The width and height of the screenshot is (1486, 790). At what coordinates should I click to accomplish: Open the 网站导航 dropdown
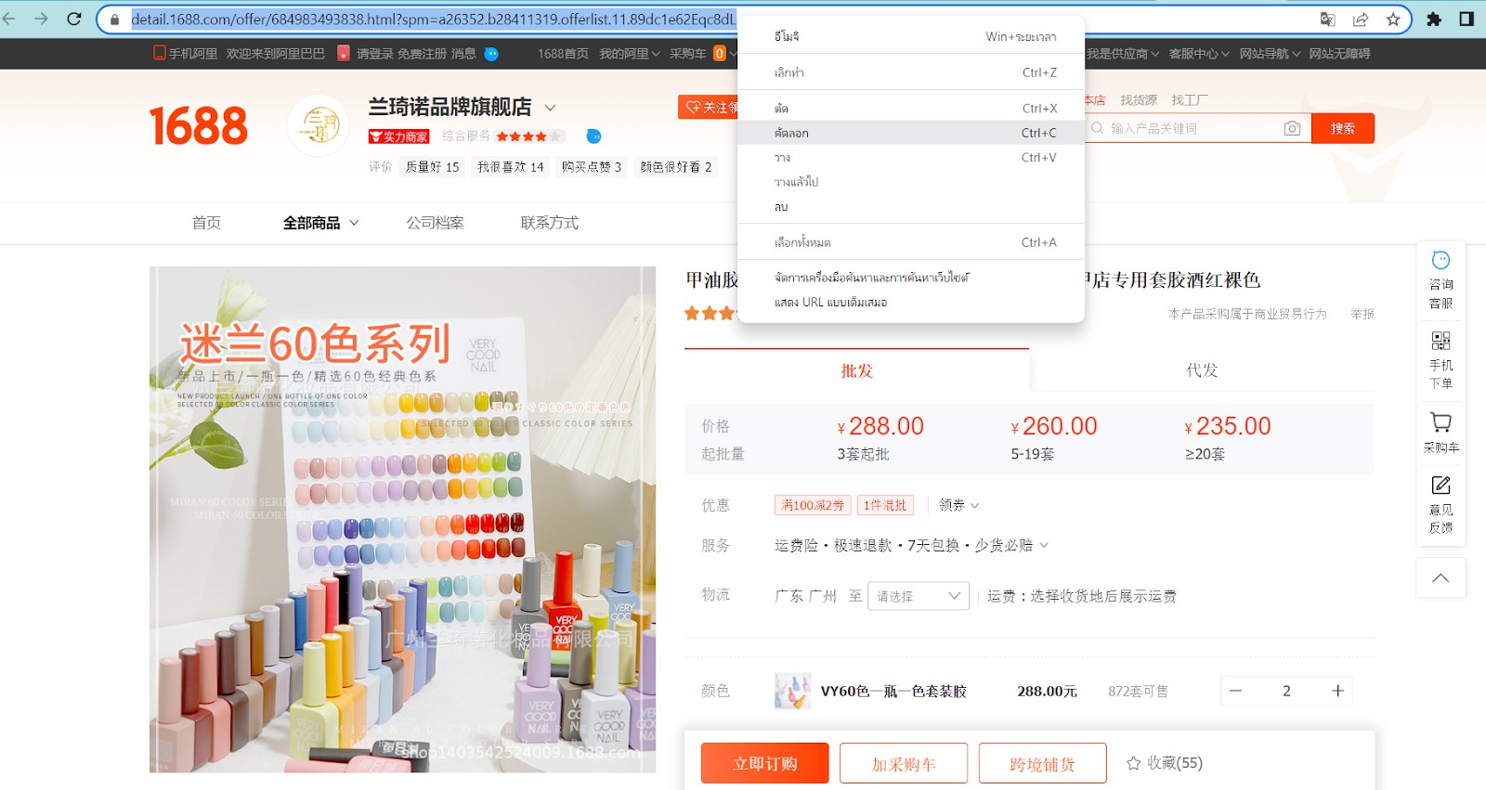point(1270,54)
